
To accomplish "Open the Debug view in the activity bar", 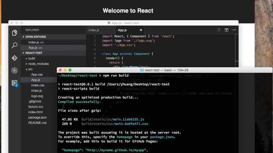I will [15, 71].
